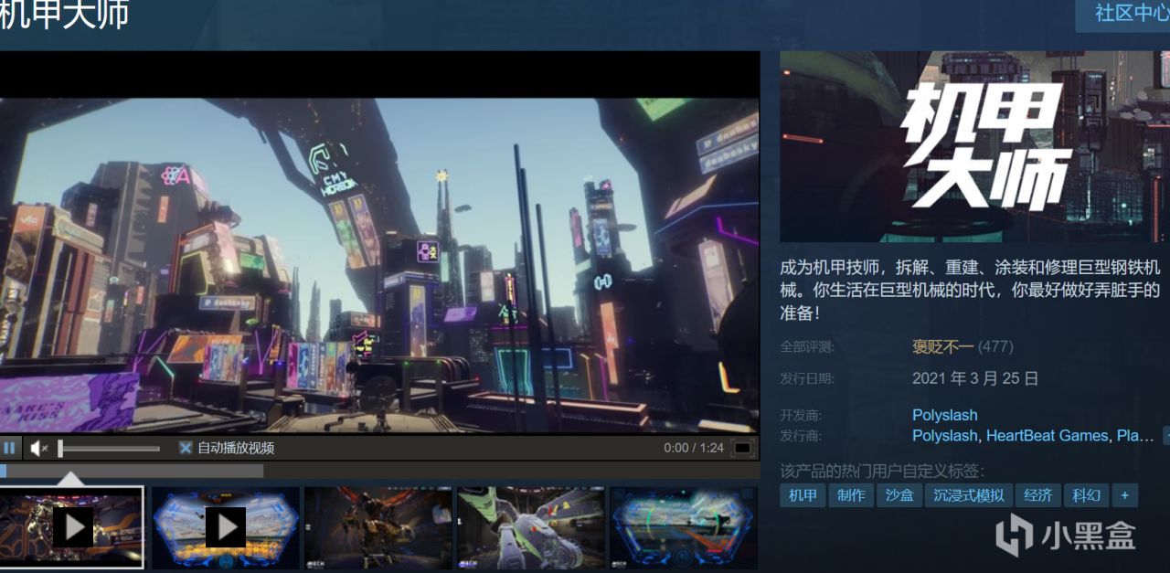The image size is (1170, 573).
Task: Unmute the video with the speaker icon
Action: click(x=38, y=448)
